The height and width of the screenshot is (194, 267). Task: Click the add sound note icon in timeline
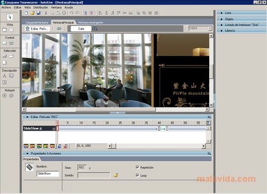click(x=59, y=146)
